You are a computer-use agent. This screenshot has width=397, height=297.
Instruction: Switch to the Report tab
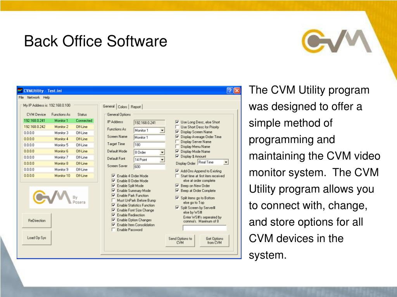pos(136,107)
